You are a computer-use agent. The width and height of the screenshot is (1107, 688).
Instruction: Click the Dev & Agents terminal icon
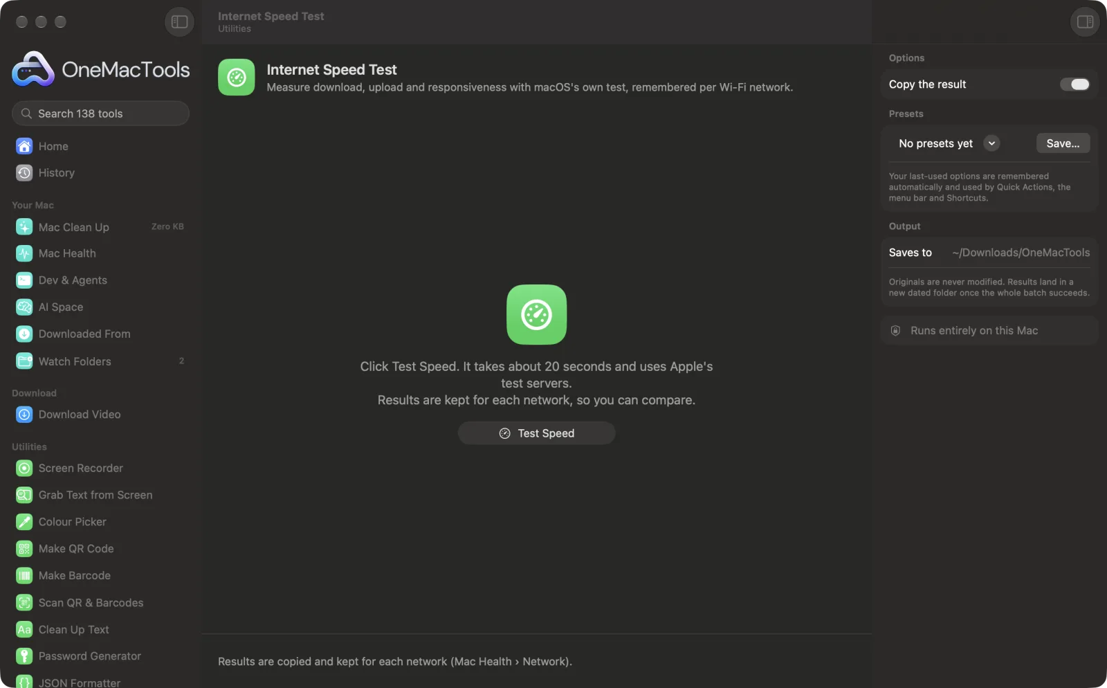(x=24, y=280)
